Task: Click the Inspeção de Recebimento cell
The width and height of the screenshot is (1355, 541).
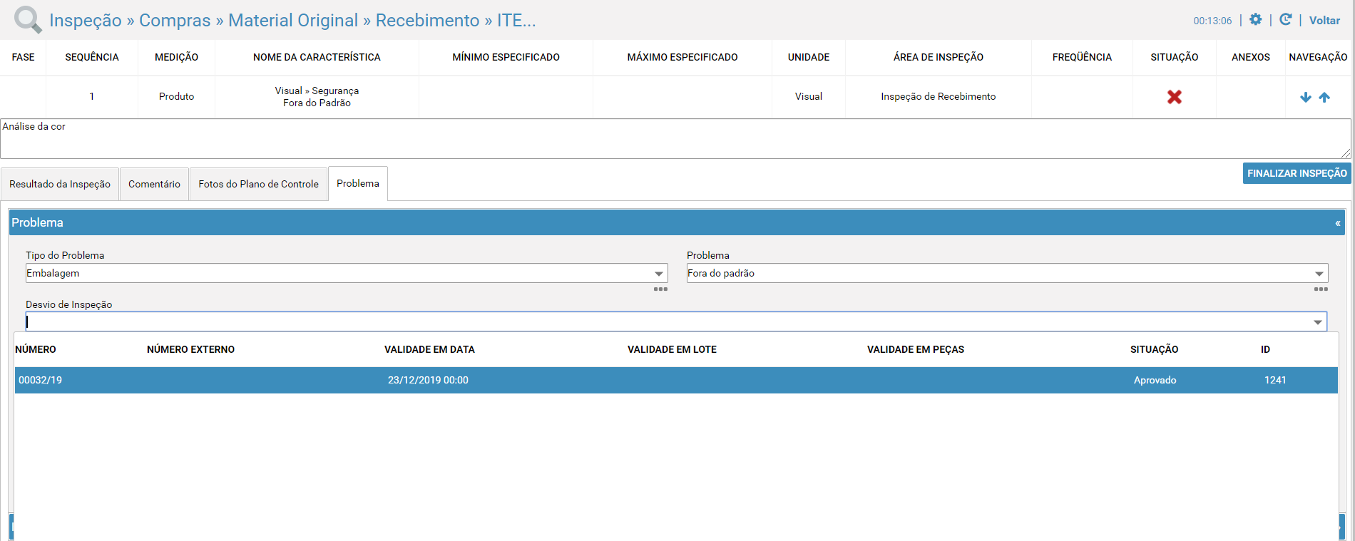Action: 938,96
